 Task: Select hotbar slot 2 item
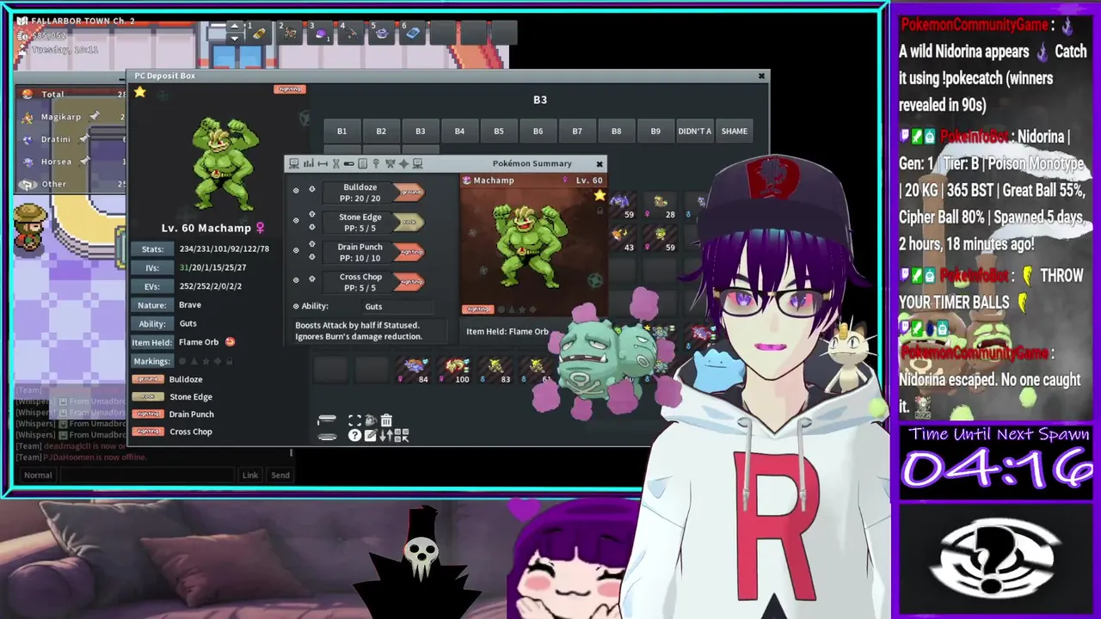tap(290, 33)
